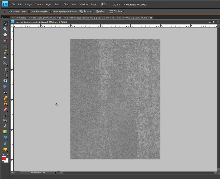Image resolution: width=220 pixels, height=179 pixels.
Task: Select the Spot Healing Brush tool
Action: pyautogui.click(x=5, y=98)
